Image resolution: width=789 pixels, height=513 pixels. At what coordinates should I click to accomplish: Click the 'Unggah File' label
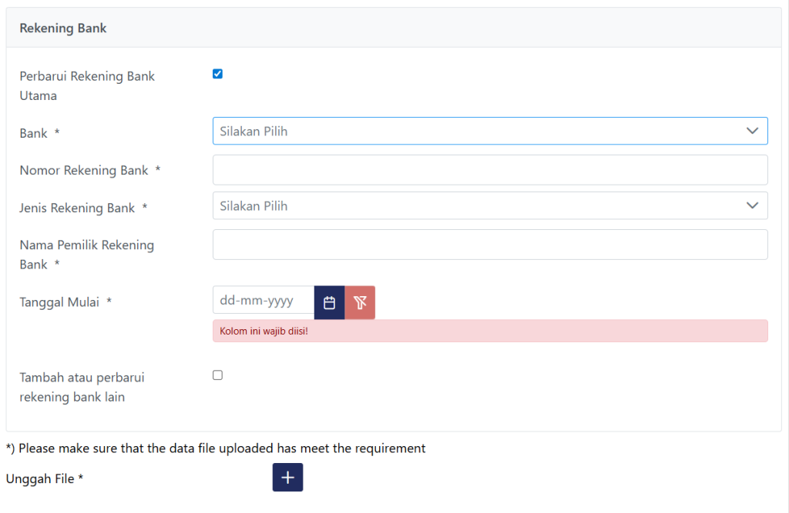(x=44, y=478)
